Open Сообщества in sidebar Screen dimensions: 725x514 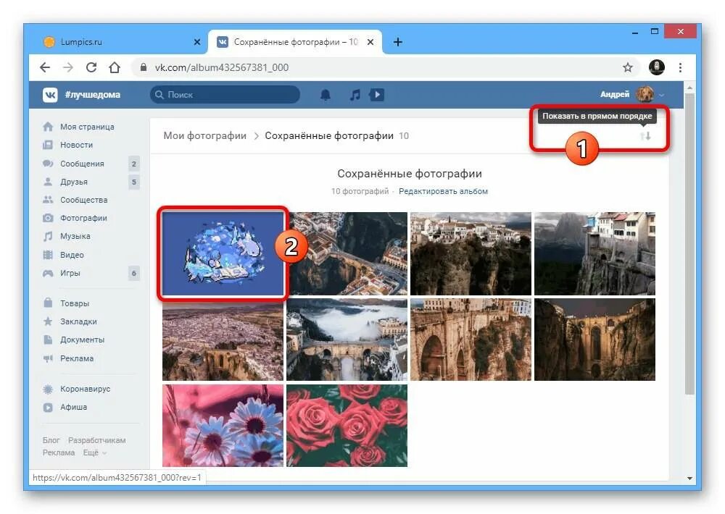click(83, 200)
